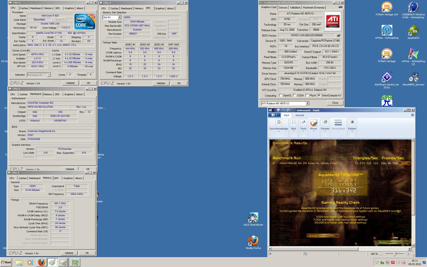
Task: Click taskbar clock showing 16:11
Action: click(415, 262)
